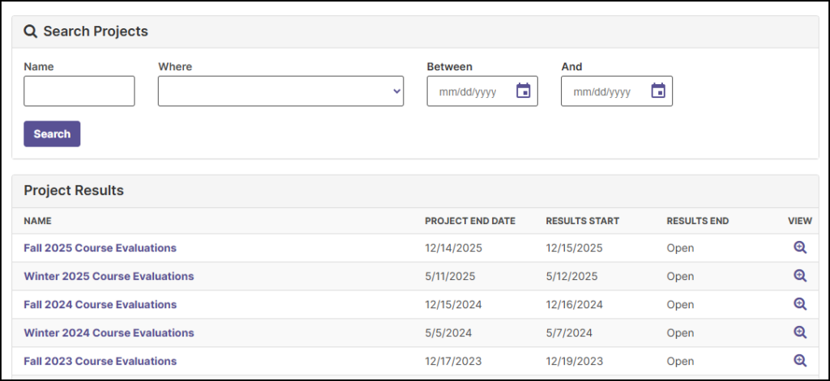Open view icon for Winter 2024 Course Evaluations
Image resolution: width=830 pixels, height=381 pixels.
[x=800, y=332]
